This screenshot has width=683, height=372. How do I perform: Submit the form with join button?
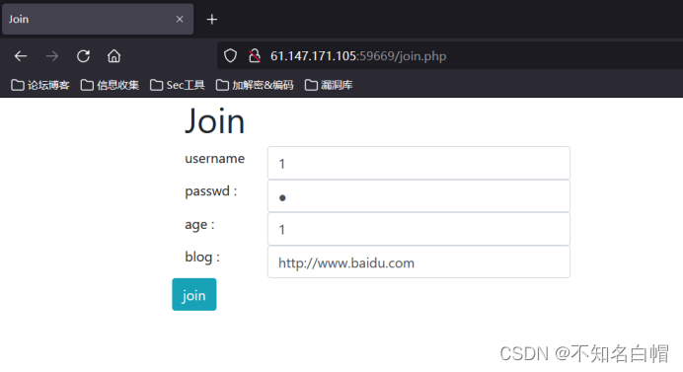coord(194,295)
